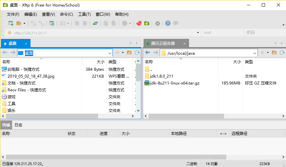Close the 腾讯云服务器 tab
286x167 pixels.
(x=184, y=44)
